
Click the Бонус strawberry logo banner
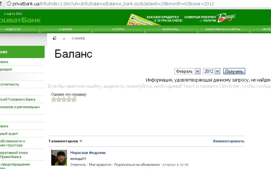coord(226,18)
